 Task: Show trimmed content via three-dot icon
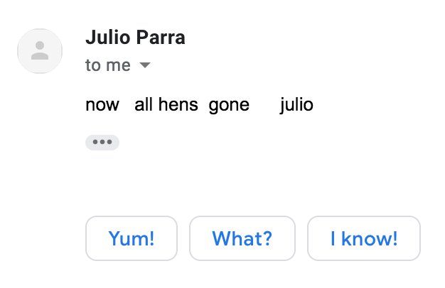point(102,142)
